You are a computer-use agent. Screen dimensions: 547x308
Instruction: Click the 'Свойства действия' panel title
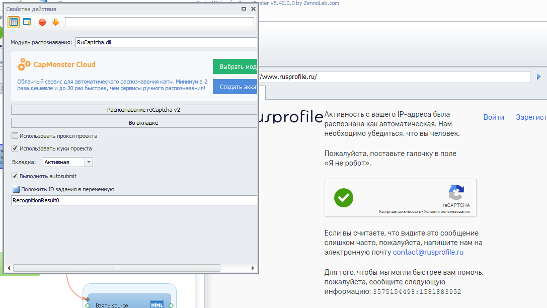click(31, 9)
